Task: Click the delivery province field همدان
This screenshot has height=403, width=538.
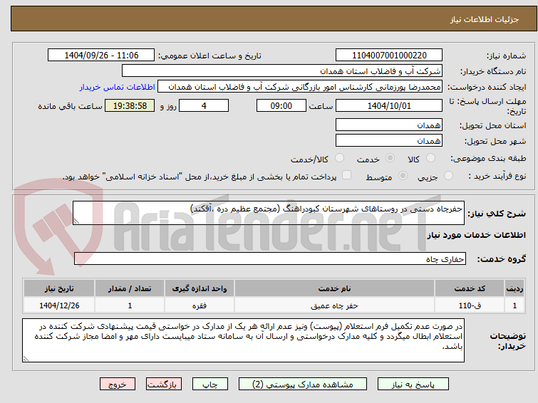Action: tap(389, 125)
